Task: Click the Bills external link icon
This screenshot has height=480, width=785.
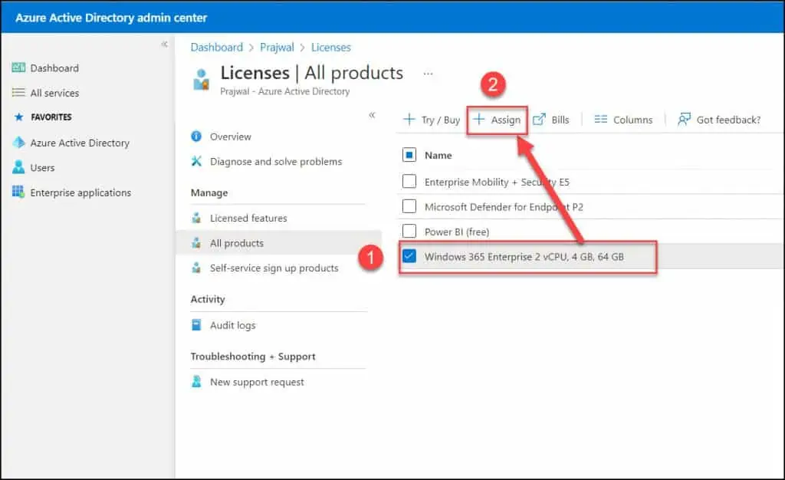Action: [539, 120]
